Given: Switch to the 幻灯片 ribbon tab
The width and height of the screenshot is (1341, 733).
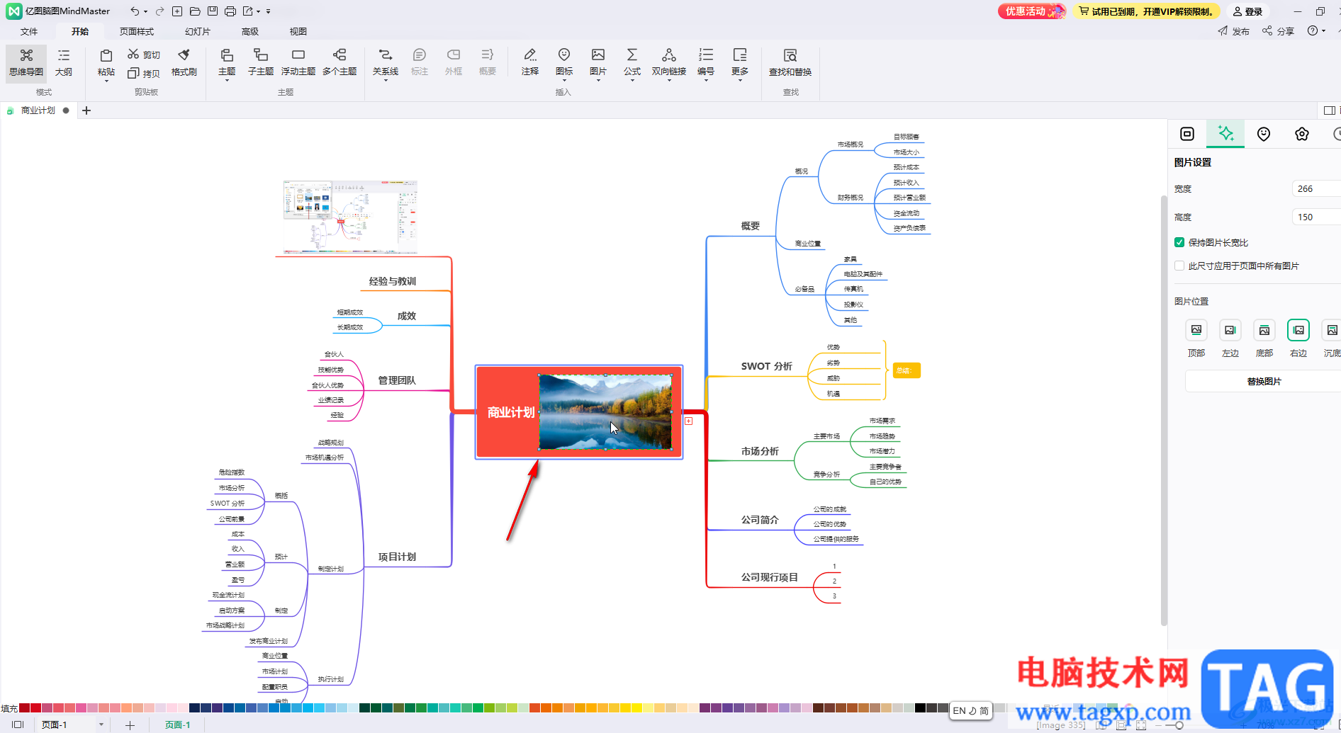Looking at the screenshot, I should point(198,31).
